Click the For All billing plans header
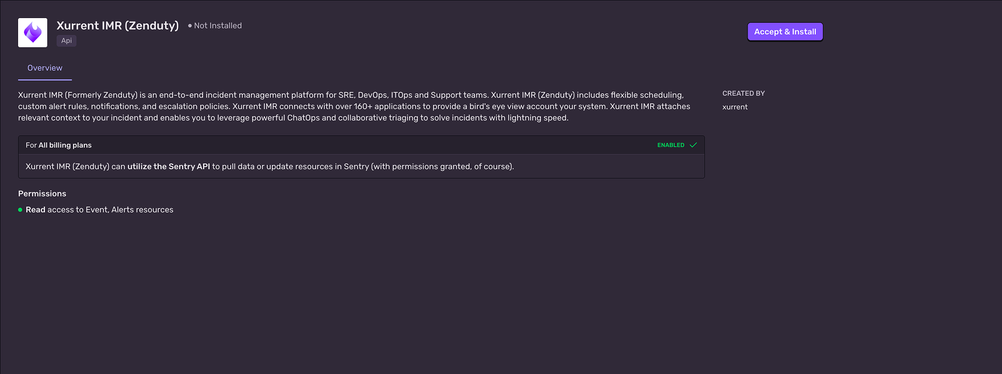1002x374 pixels. (58, 145)
